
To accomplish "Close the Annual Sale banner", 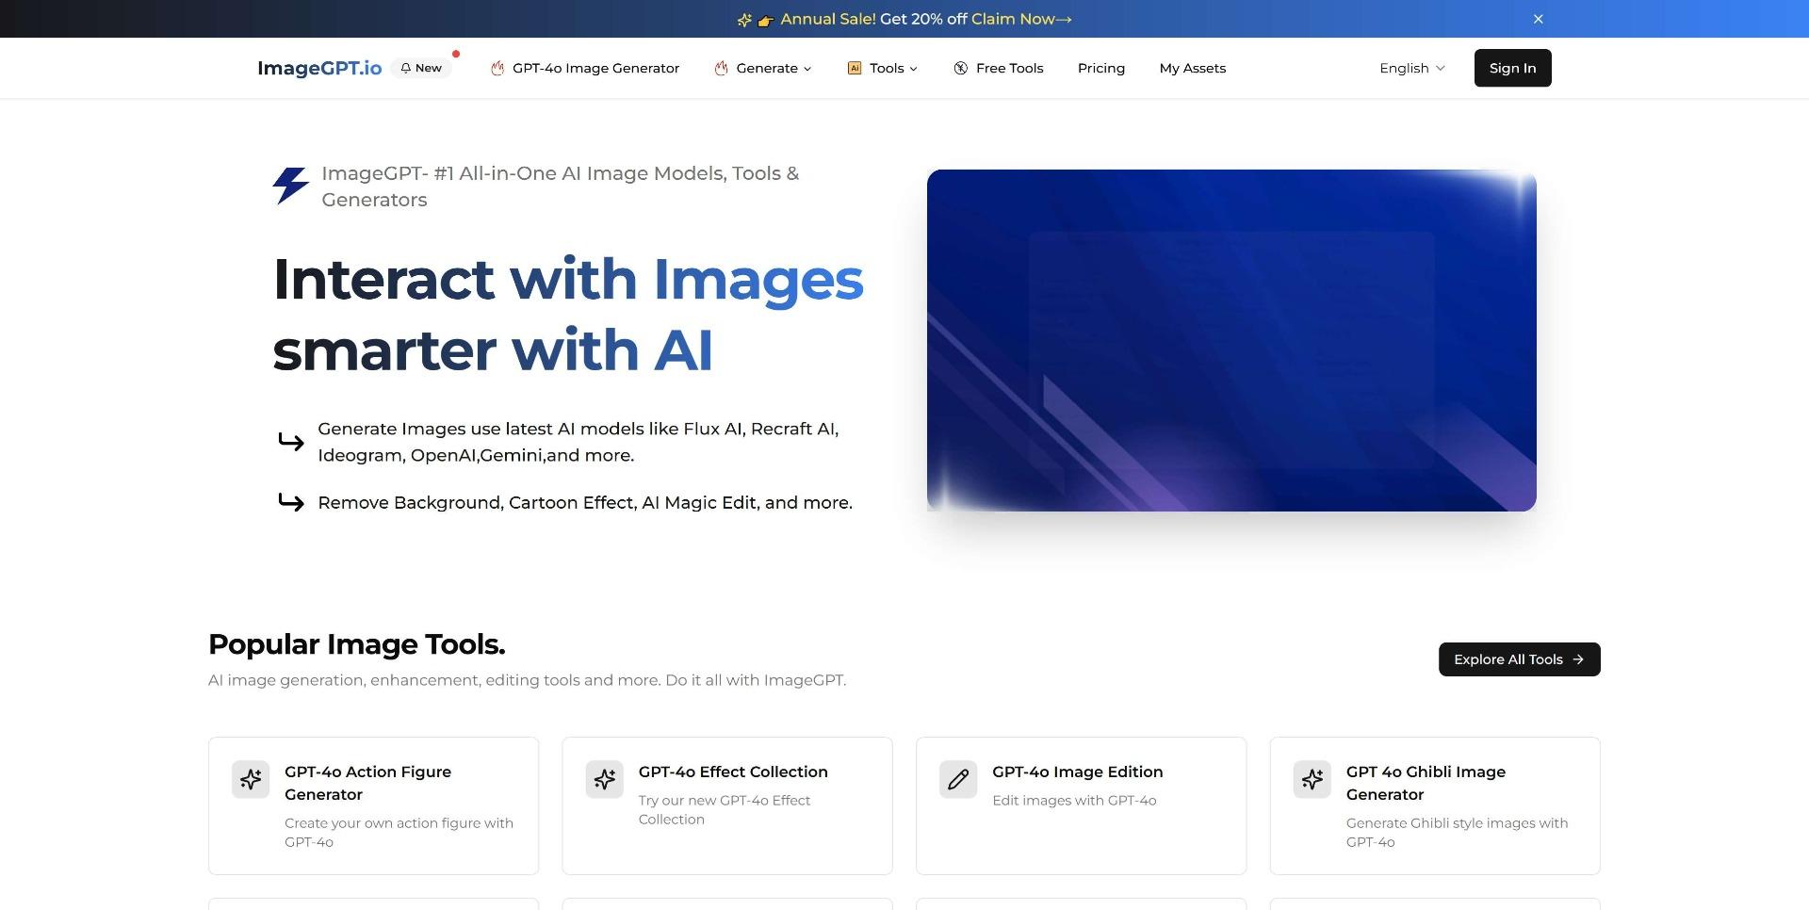I will [1538, 19].
